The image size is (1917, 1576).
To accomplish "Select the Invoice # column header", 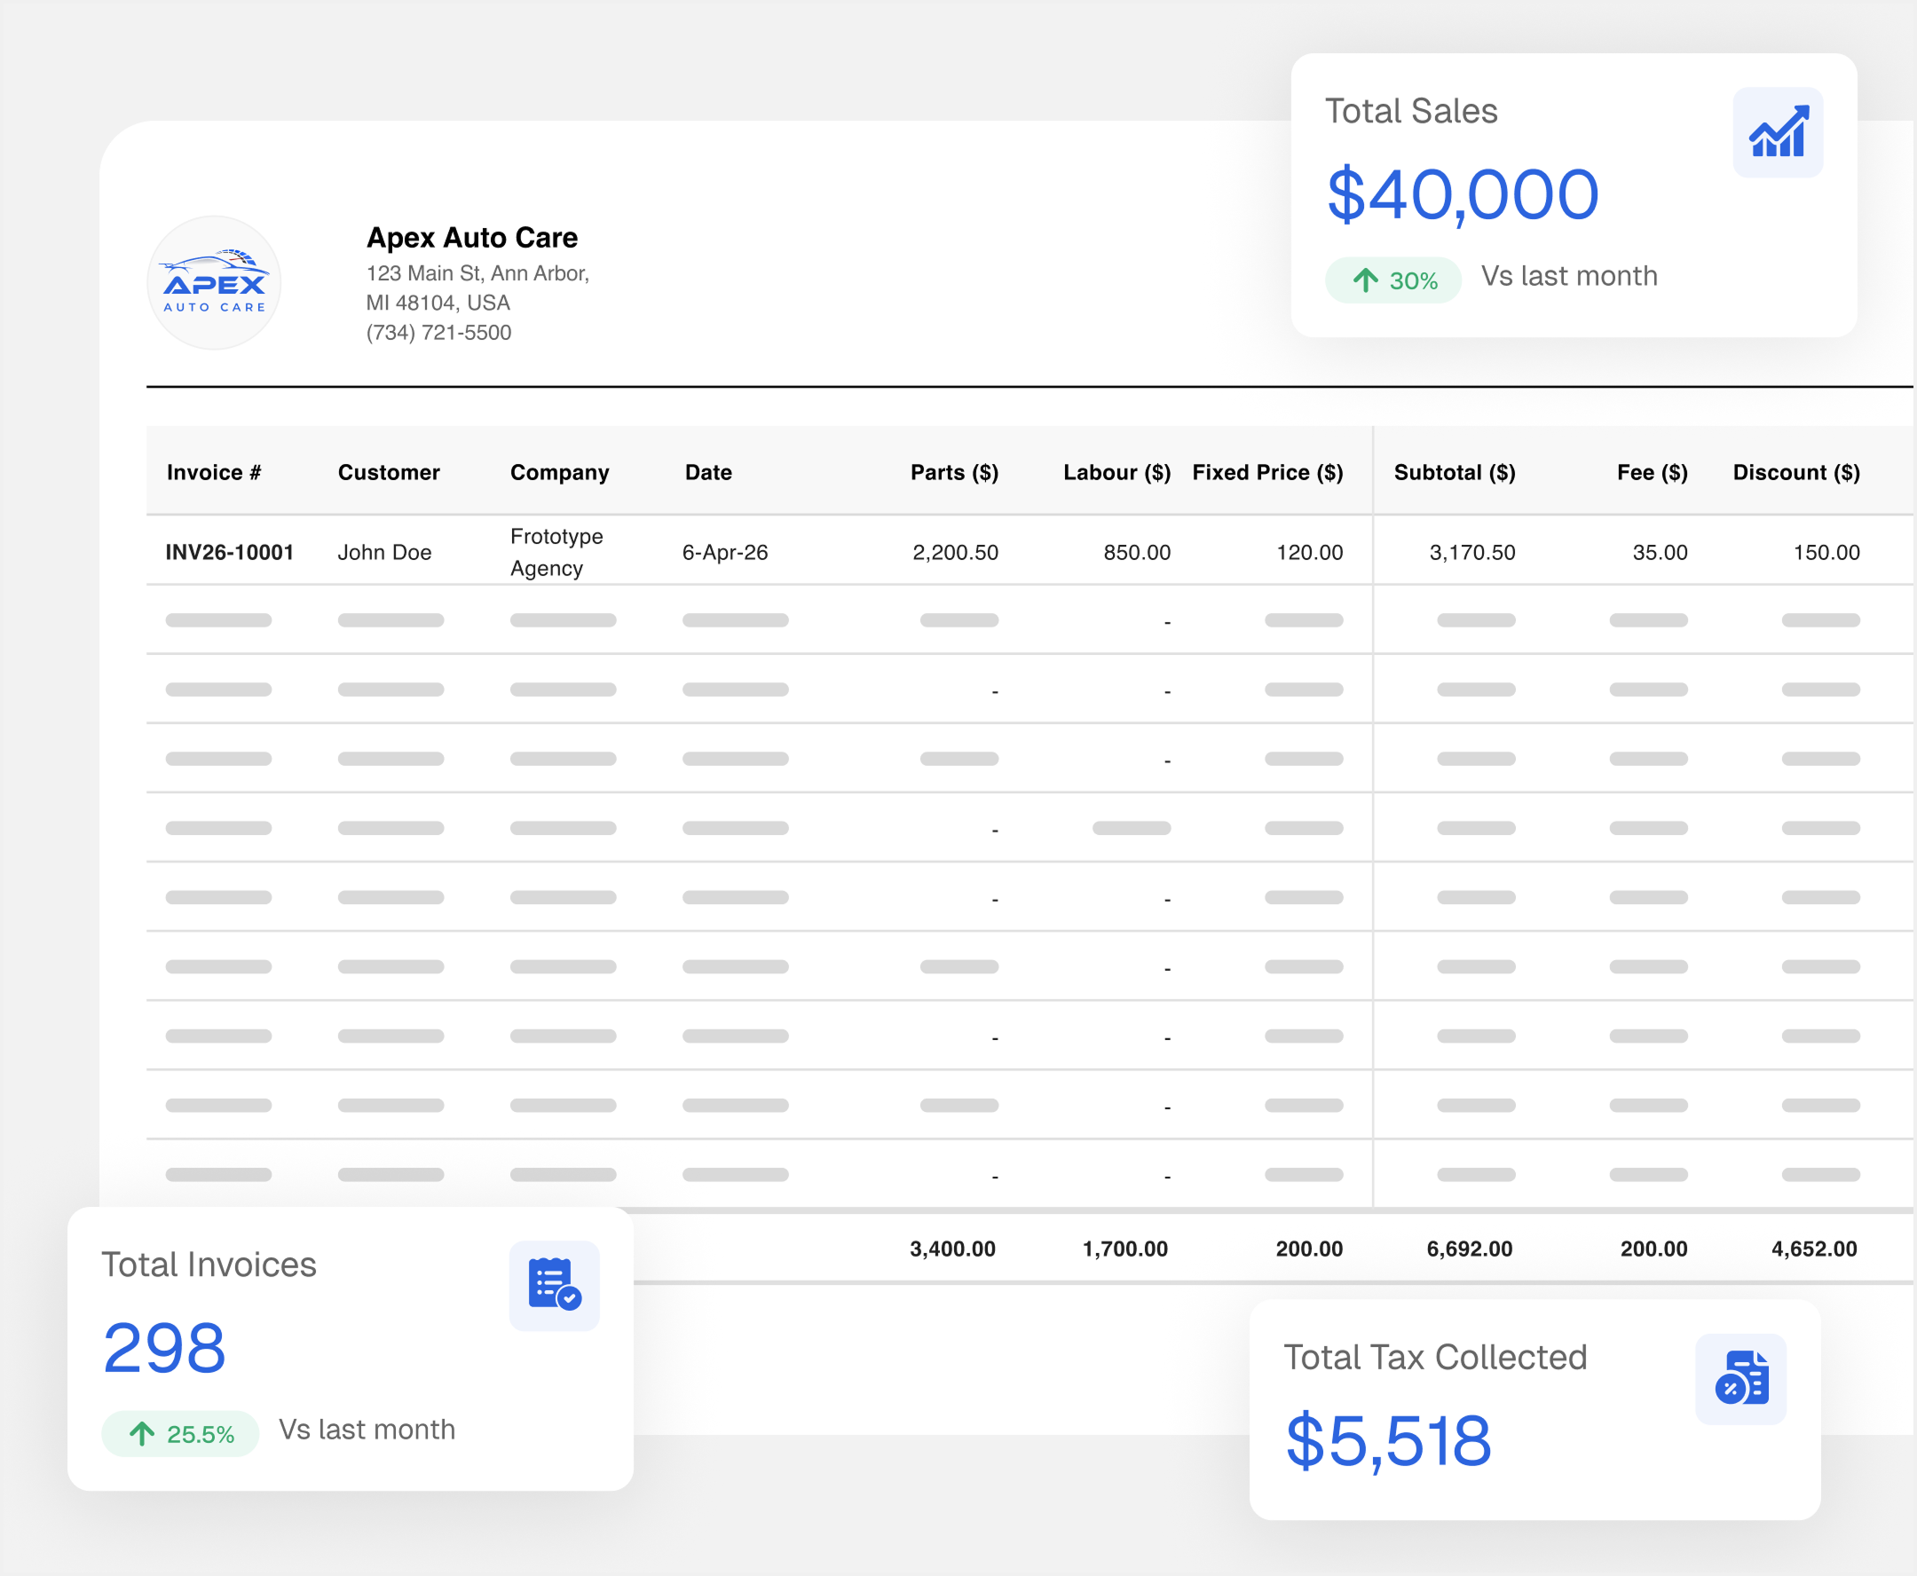I will (x=213, y=472).
